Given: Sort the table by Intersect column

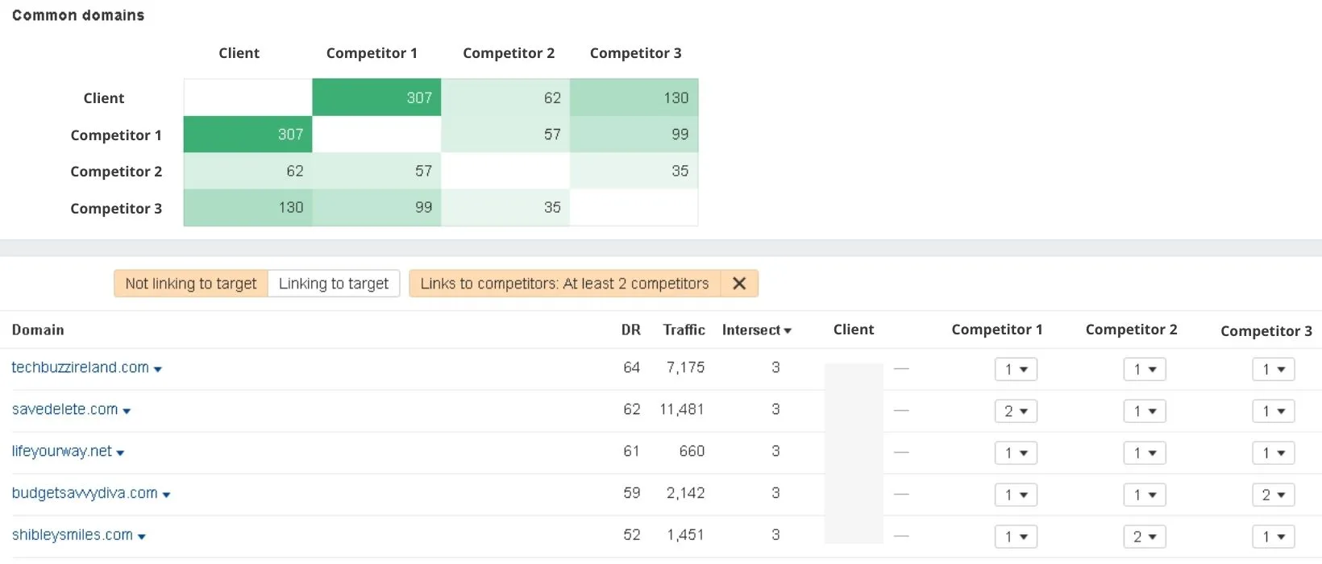Looking at the screenshot, I should point(756,330).
